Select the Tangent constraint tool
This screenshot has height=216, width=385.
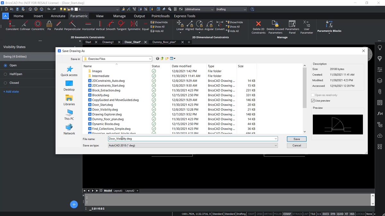[121, 25]
